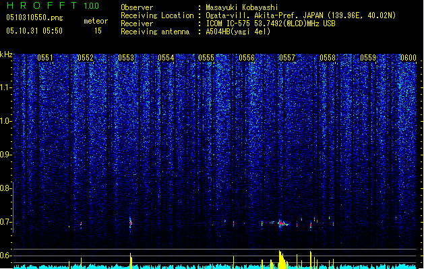Click the 0553 time marker
424x269 pixels.
(126, 58)
